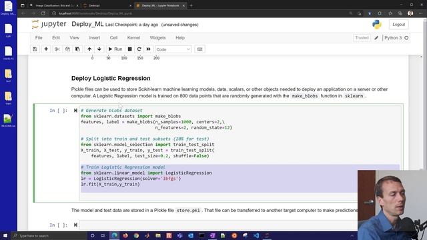Click the Jupyter logo
Viewport: 427px width, 240px height.
coord(49,24)
